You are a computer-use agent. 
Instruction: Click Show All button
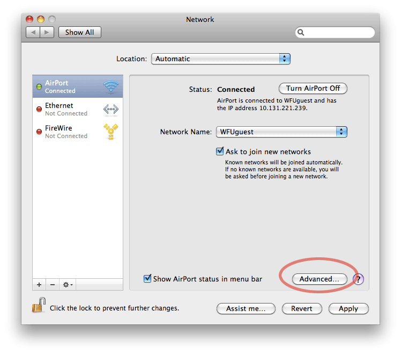tap(80, 32)
